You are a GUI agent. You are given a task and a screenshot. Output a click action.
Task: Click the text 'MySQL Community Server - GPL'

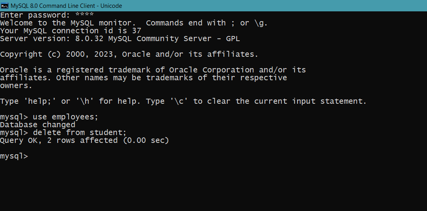point(174,39)
